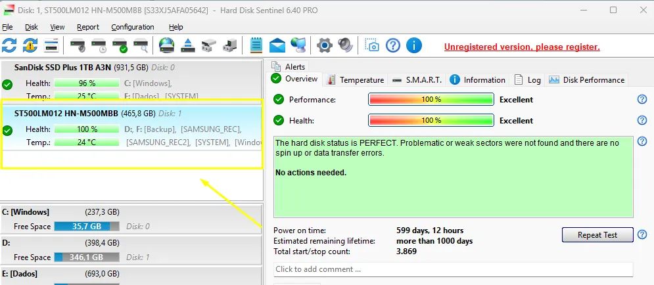Select the SanDisk SSD Plus 1TB A3N disk entry
The width and height of the screenshot is (654, 285).
point(131,81)
